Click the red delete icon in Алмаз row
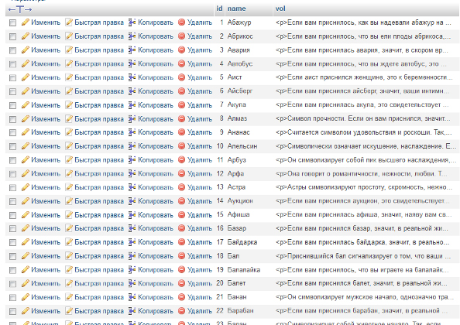 click(x=181, y=118)
